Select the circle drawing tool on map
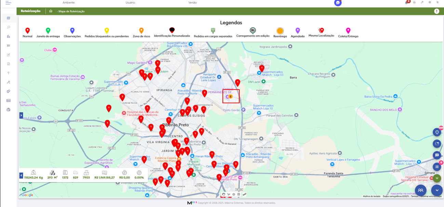The height and width of the screenshot is (207, 444). coord(234,194)
